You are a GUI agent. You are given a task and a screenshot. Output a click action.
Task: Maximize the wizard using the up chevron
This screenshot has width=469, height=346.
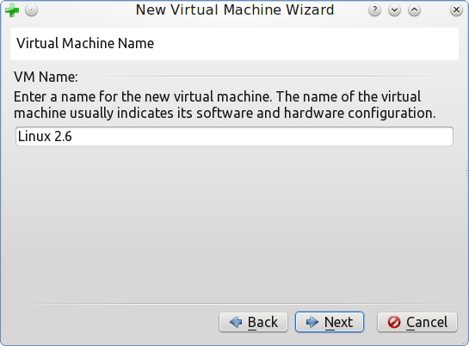tap(414, 10)
